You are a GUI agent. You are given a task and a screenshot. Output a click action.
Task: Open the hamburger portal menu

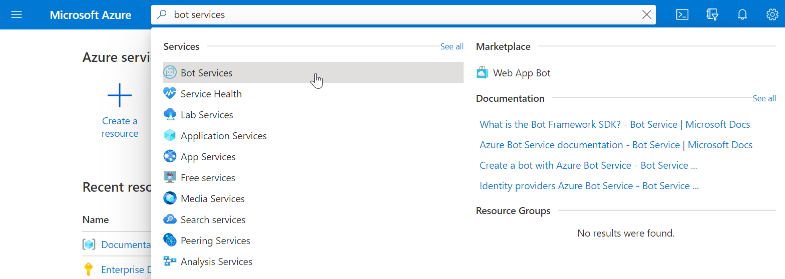[x=17, y=14]
